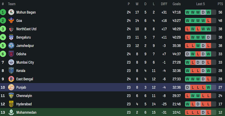
Task: Click the Last 5 column header
Action: tap(200, 4)
